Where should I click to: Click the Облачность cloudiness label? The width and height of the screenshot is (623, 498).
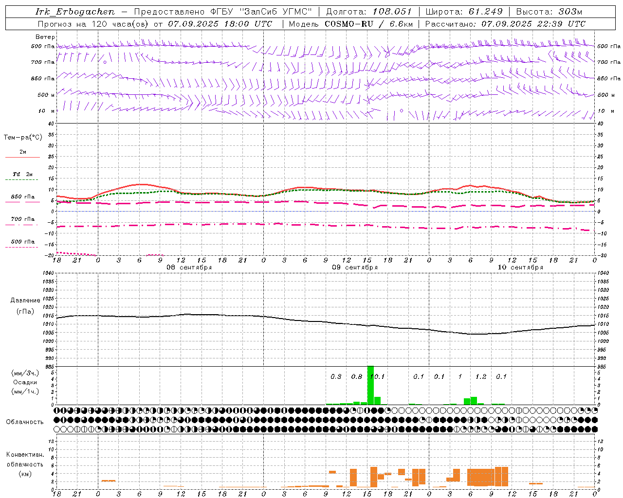pyautogui.click(x=25, y=422)
